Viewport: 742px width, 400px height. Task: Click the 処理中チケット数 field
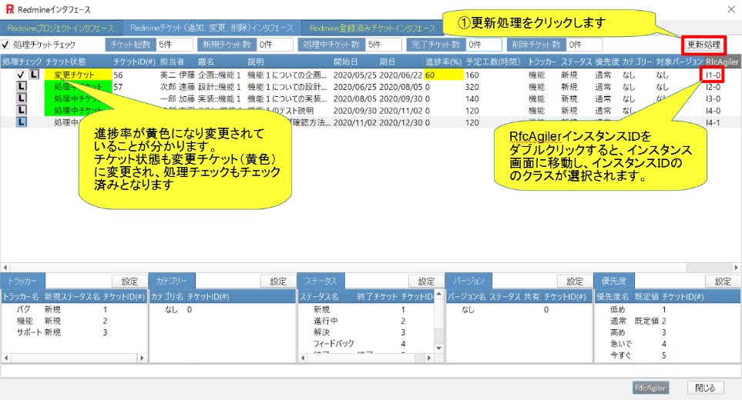pyautogui.click(x=384, y=45)
